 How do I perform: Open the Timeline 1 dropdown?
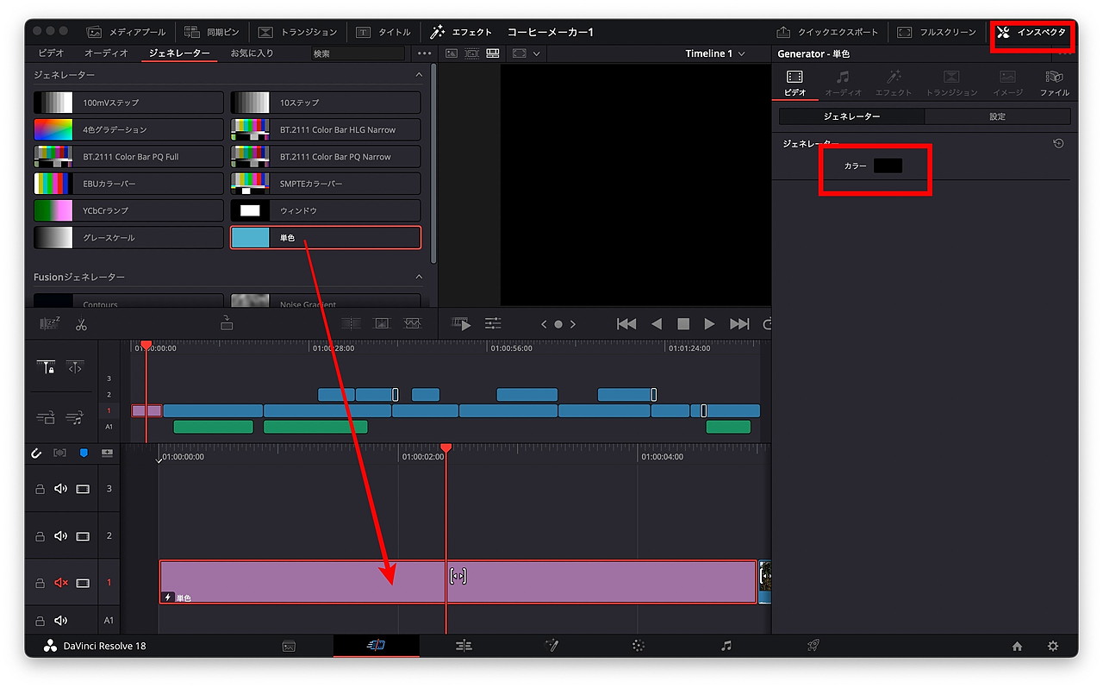coord(715,53)
